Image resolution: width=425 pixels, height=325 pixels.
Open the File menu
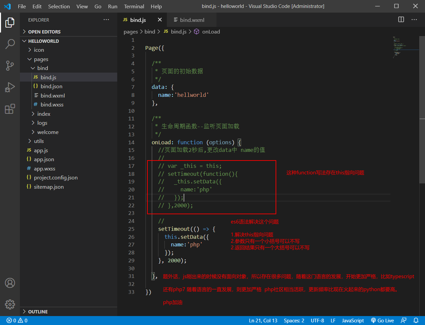[22, 6]
